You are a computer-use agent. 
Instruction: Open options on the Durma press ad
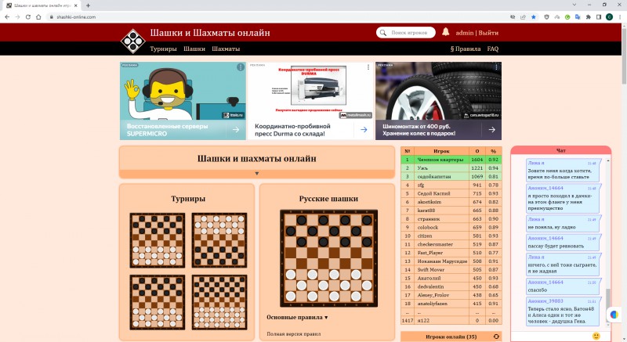click(368, 67)
